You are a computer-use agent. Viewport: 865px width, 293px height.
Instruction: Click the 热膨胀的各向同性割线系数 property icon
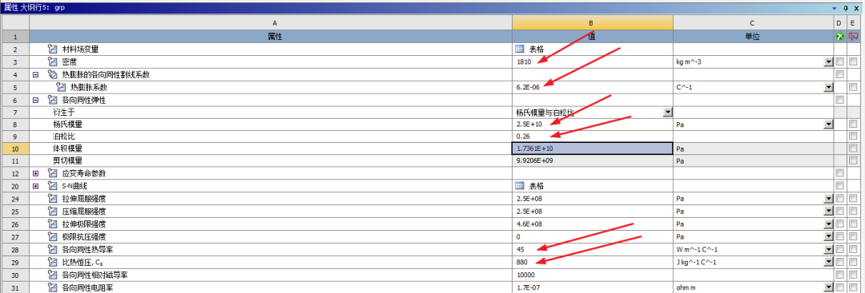pos(53,74)
